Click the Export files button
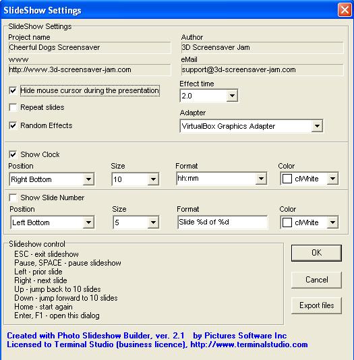 (x=317, y=305)
